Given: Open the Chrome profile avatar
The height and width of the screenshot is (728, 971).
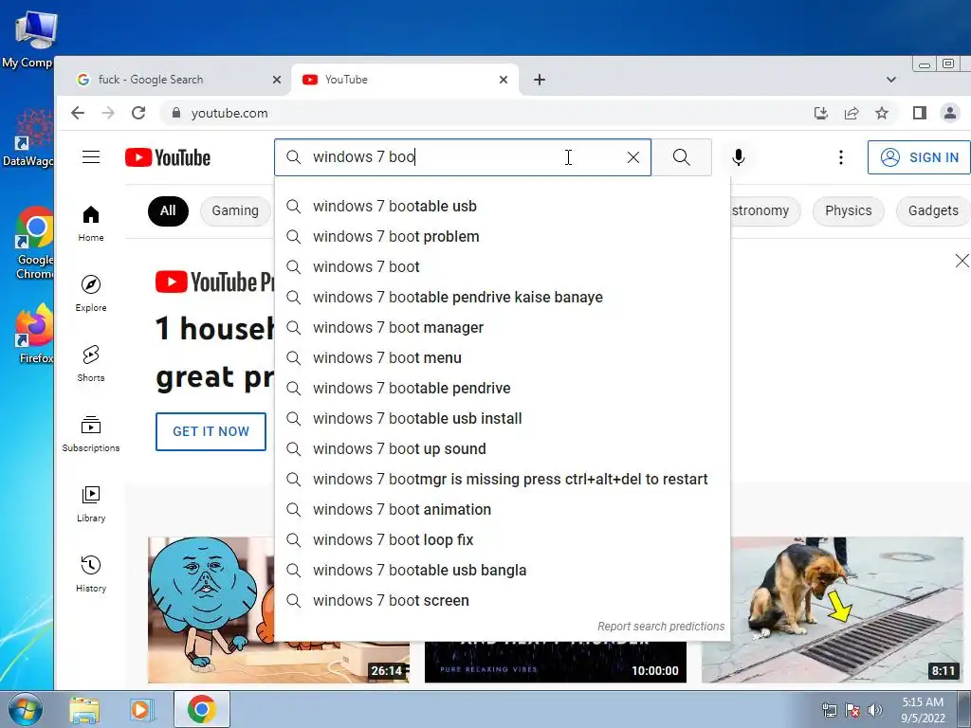Looking at the screenshot, I should (x=949, y=113).
